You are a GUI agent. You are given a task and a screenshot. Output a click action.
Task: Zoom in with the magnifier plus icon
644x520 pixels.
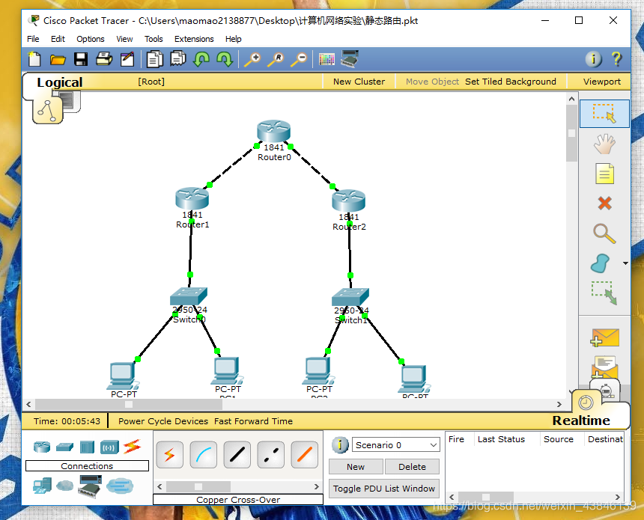252,60
